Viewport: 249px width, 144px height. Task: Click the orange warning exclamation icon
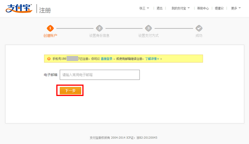point(49,59)
